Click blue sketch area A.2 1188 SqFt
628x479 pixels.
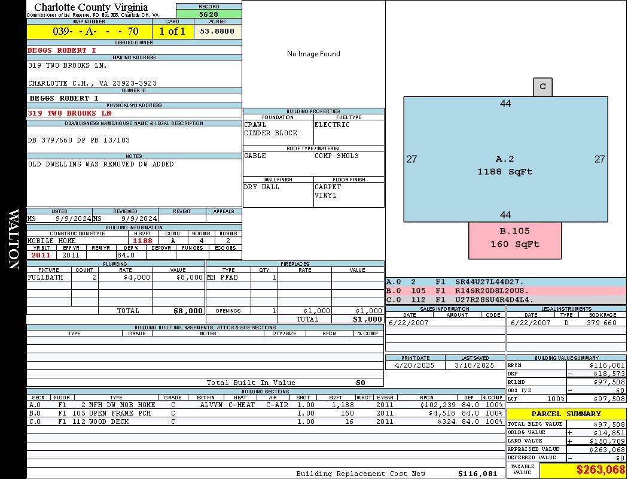tap(505, 159)
